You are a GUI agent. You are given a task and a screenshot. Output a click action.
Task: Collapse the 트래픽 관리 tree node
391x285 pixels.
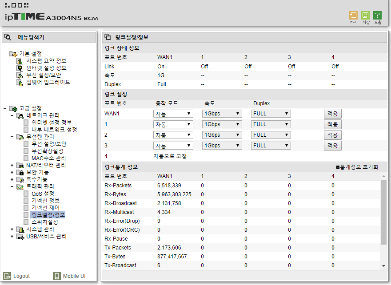pyautogui.click(x=12, y=186)
